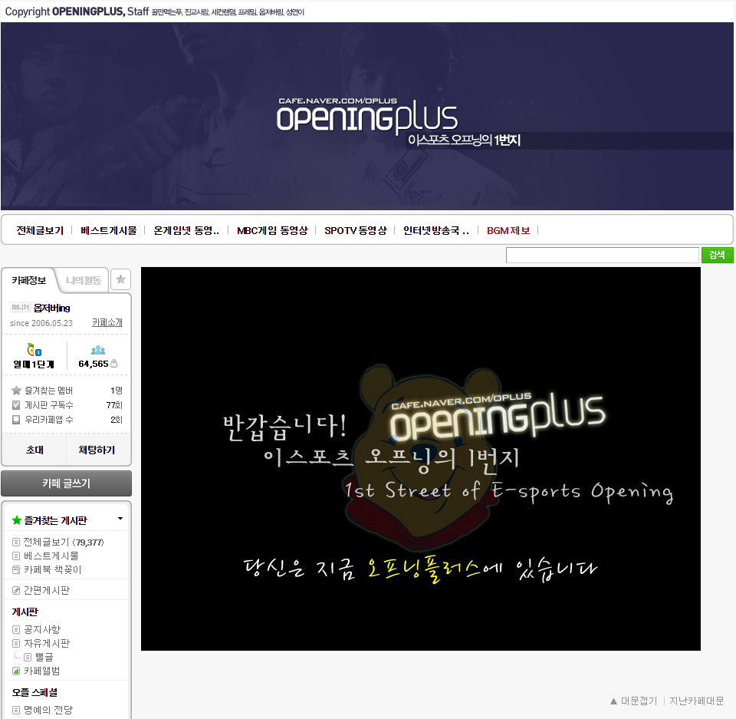Open 인터넷방송국 .. menu item
This screenshot has height=719, width=736.
coord(436,230)
